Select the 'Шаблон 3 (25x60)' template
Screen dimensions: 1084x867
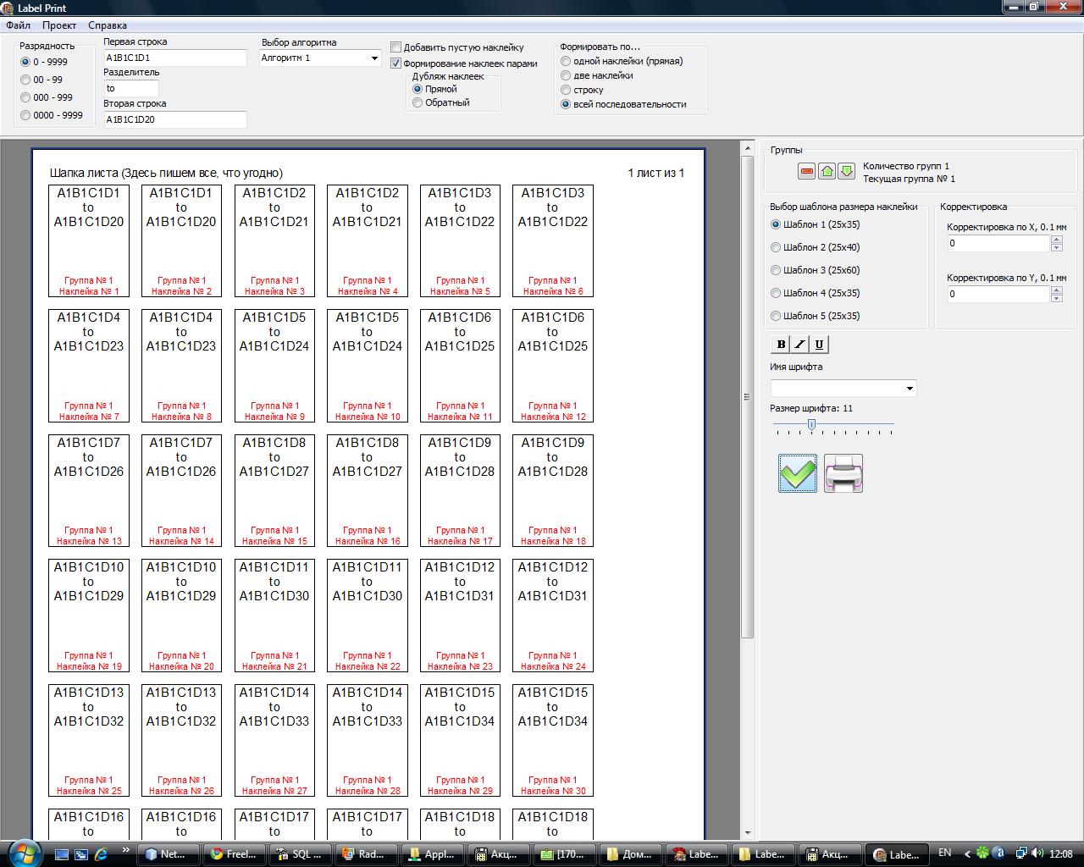tap(776, 270)
